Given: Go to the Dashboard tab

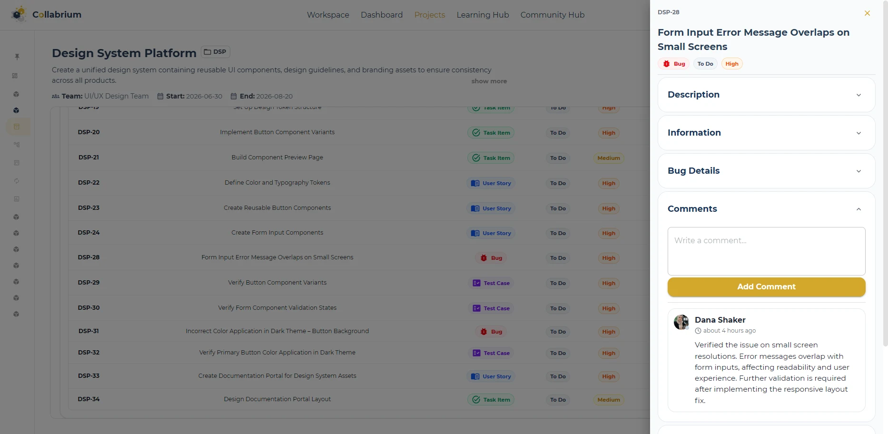Looking at the screenshot, I should click(x=382, y=15).
